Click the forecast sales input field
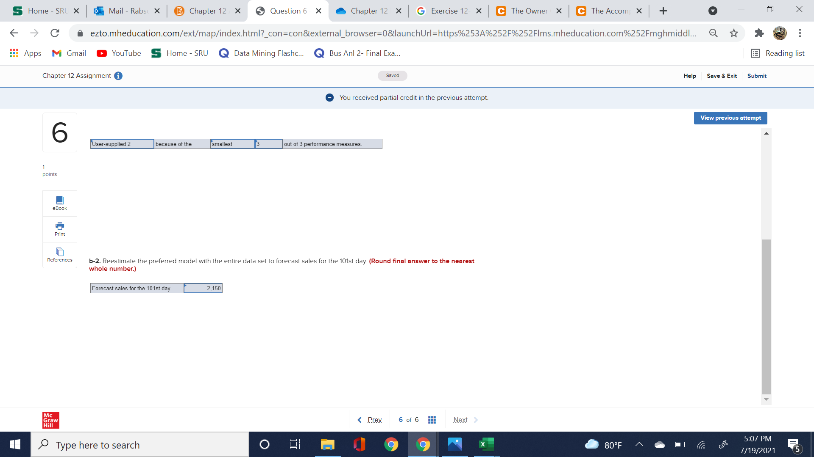 204,288
